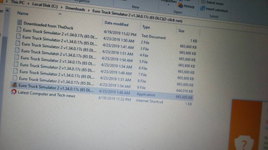
Task: Click the '5 File' type cell
Action: [143, 62]
